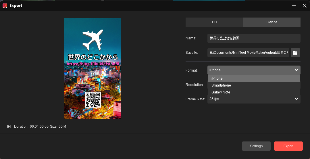
Task: Click the Frame Rate label
Action: click(195, 99)
